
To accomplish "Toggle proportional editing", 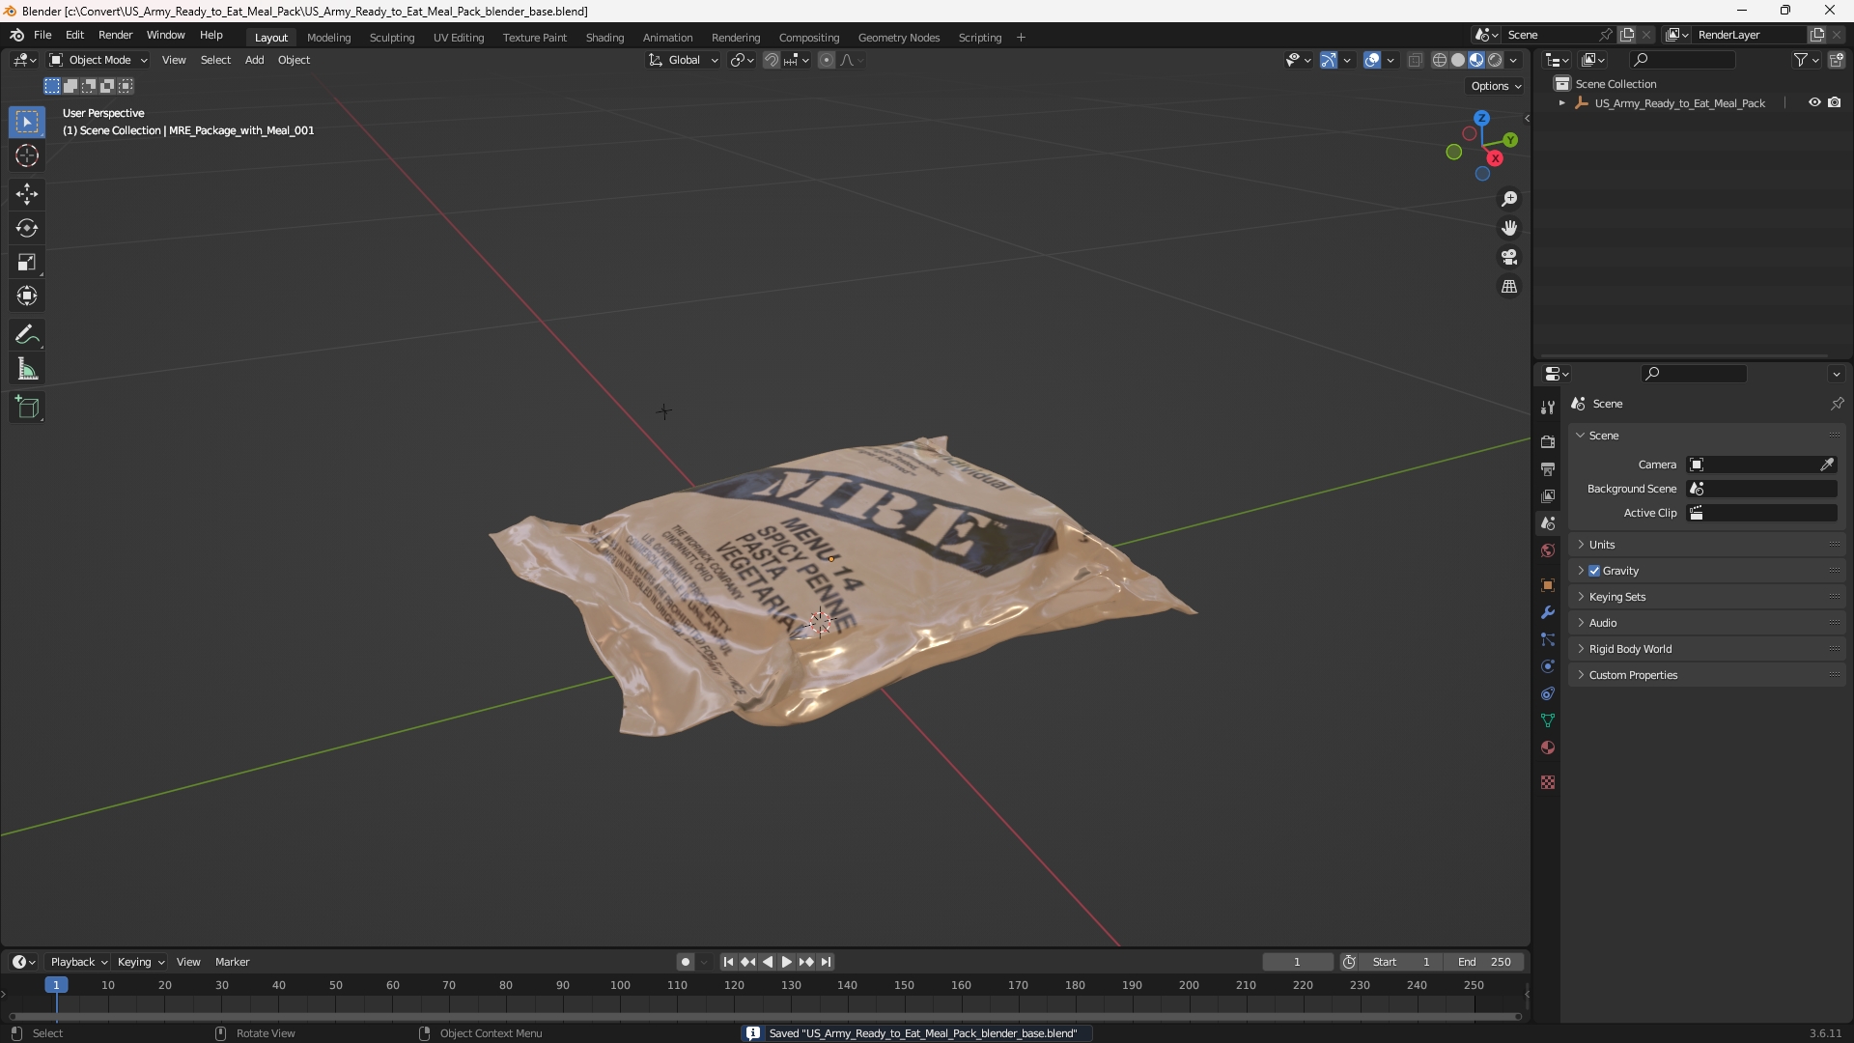I will [827, 60].
